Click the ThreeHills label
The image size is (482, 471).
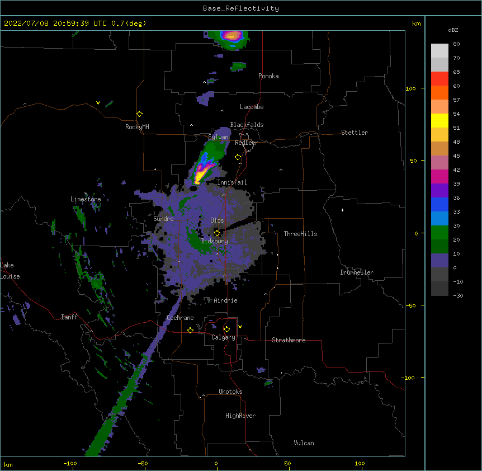(300, 234)
